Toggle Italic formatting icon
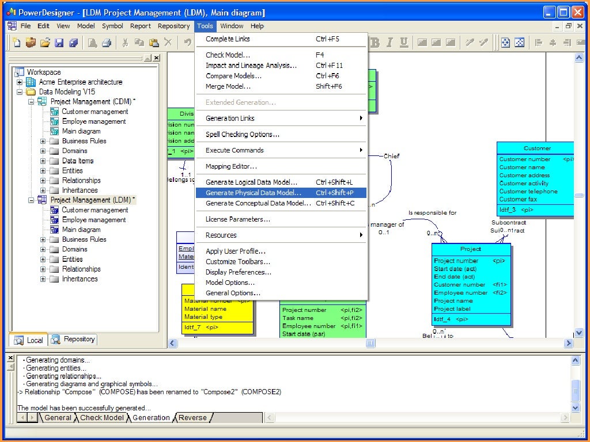Image resolution: width=590 pixels, height=442 pixels. coord(389,43)
